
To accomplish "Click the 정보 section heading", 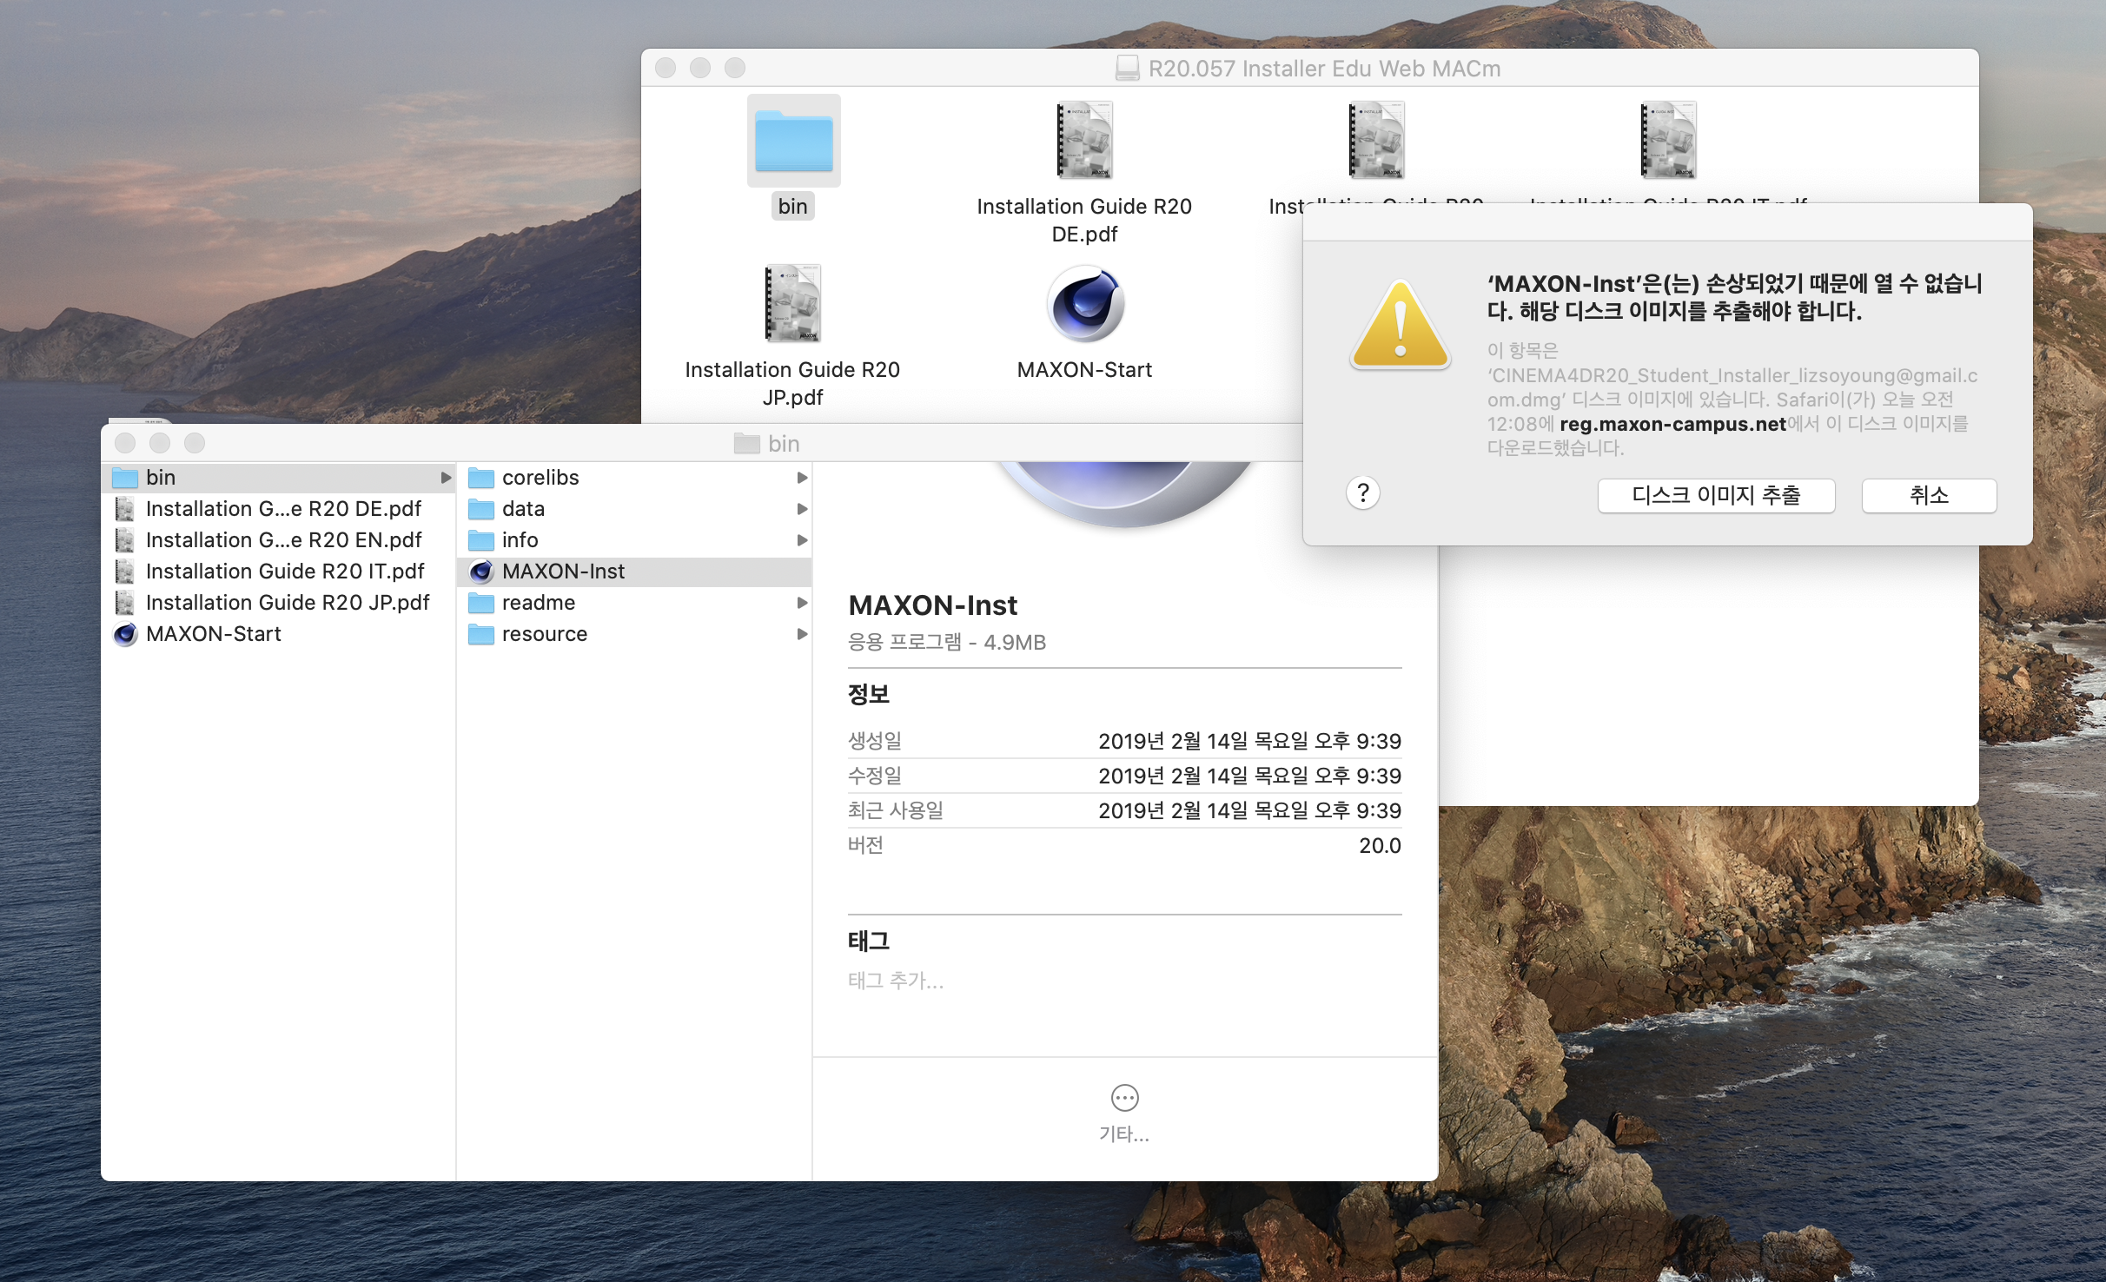I will coord(869,694).
